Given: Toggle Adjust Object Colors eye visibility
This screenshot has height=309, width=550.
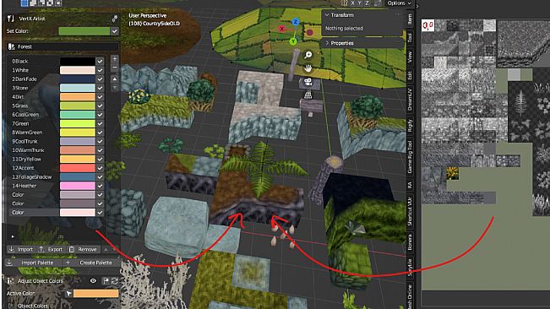Looking at the screenshot, I should (93, 280).
